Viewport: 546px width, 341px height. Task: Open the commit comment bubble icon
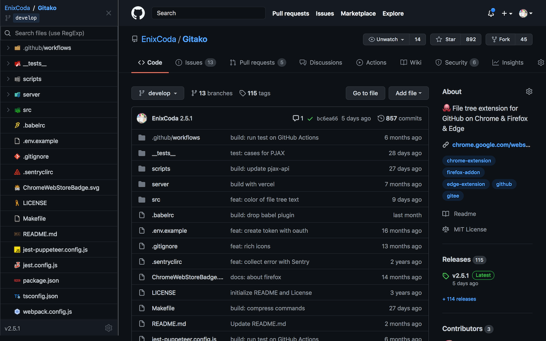pyautogui.click(x=296, y=118)
